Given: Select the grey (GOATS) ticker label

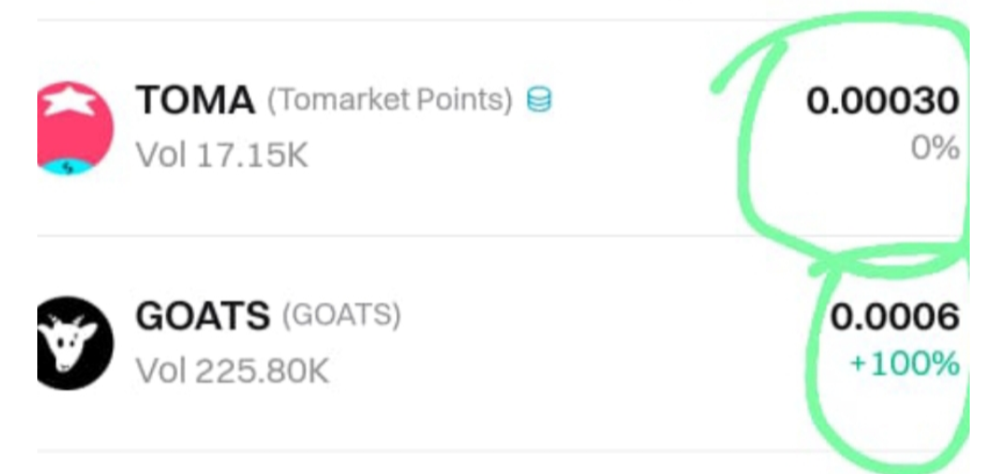Looking at the screenshot, I should point(341,317).
